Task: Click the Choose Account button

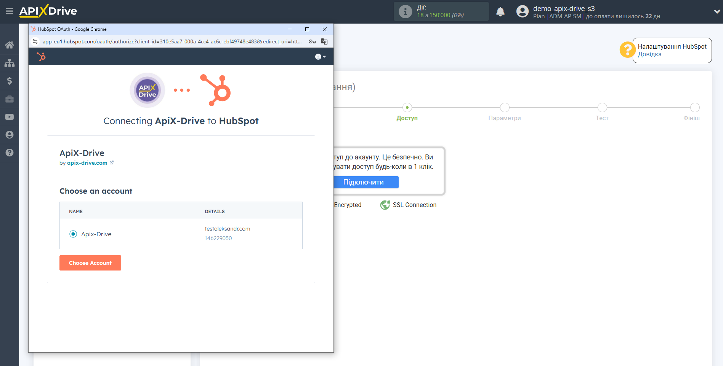Action: [x=90, y=263]
